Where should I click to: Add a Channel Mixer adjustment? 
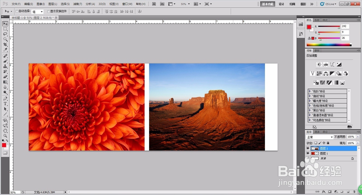click(x=346, y=74)
